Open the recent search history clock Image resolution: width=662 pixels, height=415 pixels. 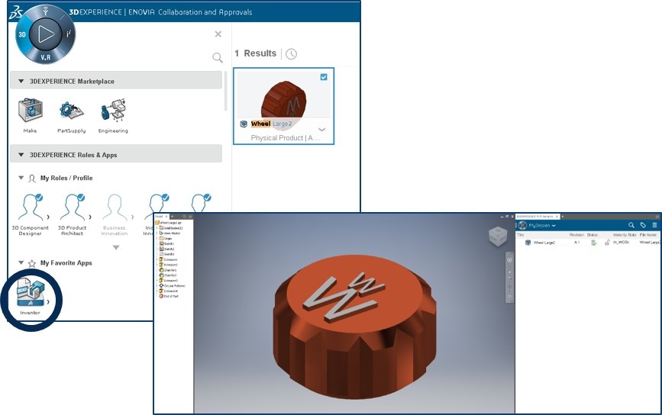[x=292, y=53]
